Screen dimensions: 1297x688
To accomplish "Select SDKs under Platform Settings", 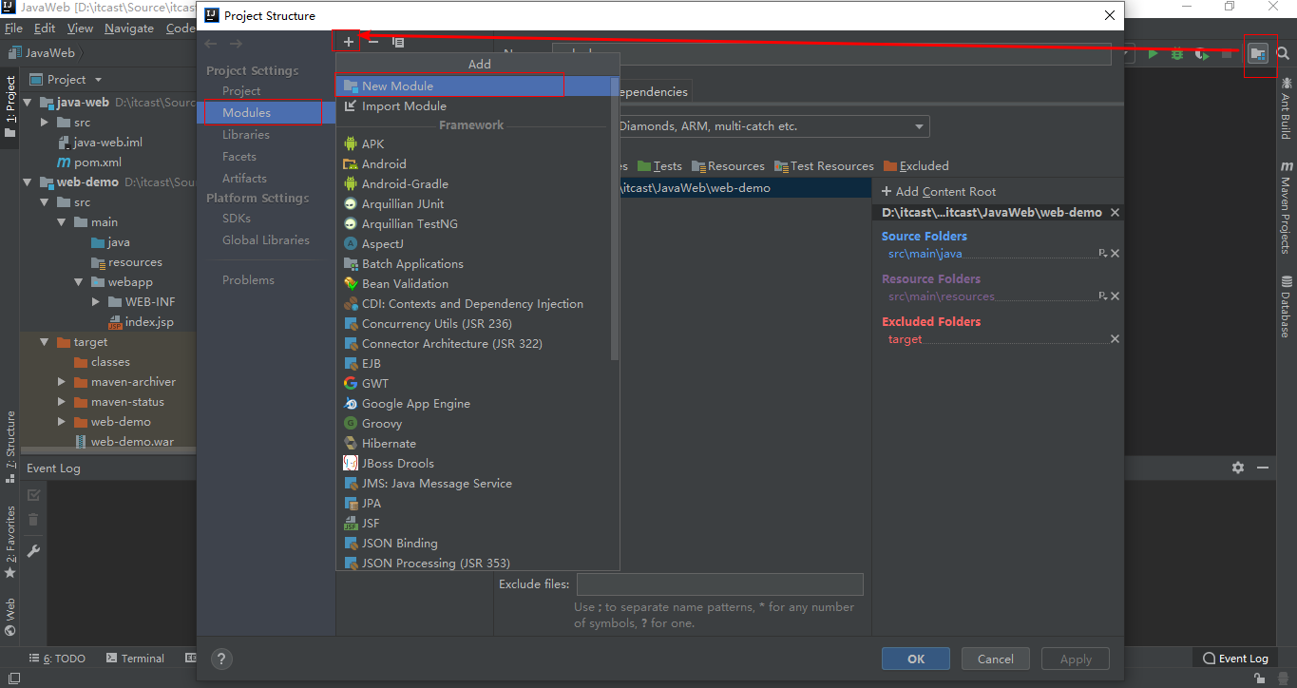I will click(237, 219).
